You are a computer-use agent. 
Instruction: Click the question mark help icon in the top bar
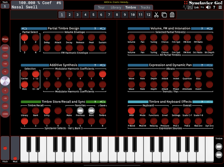point(214,7)
